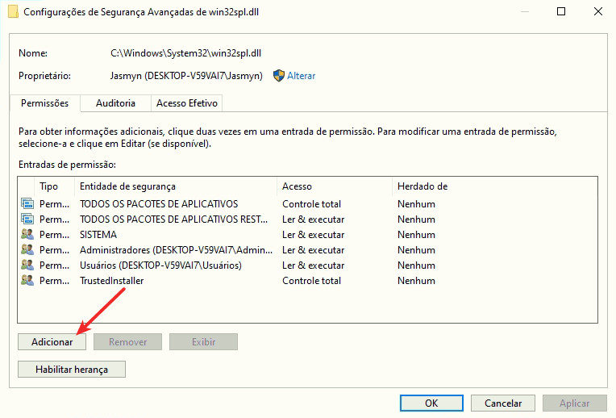Screen dimensions: 616x418
Task: Close the Configurações de Segurança Avançadas window
Action: coord(598,11)
